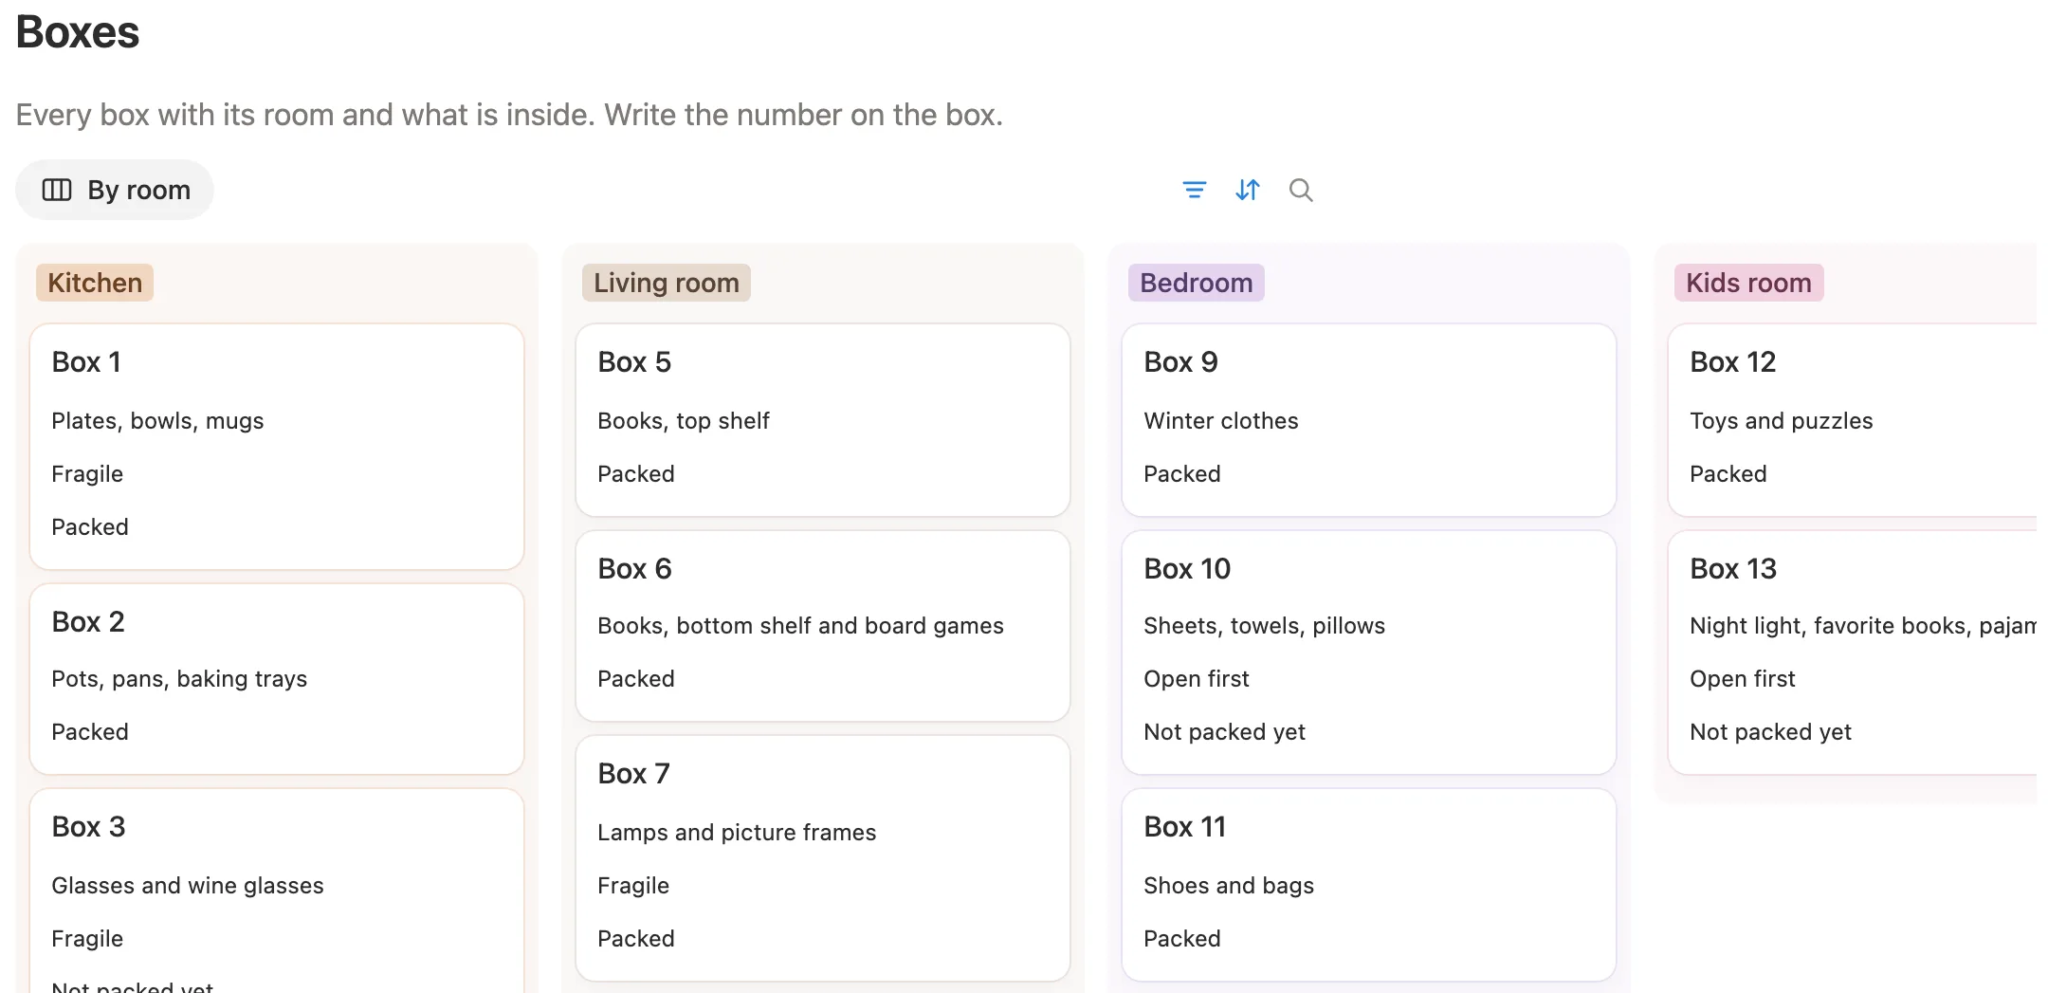Open the Box 1 card title
2048x993 pixels.
pos(86,362)
